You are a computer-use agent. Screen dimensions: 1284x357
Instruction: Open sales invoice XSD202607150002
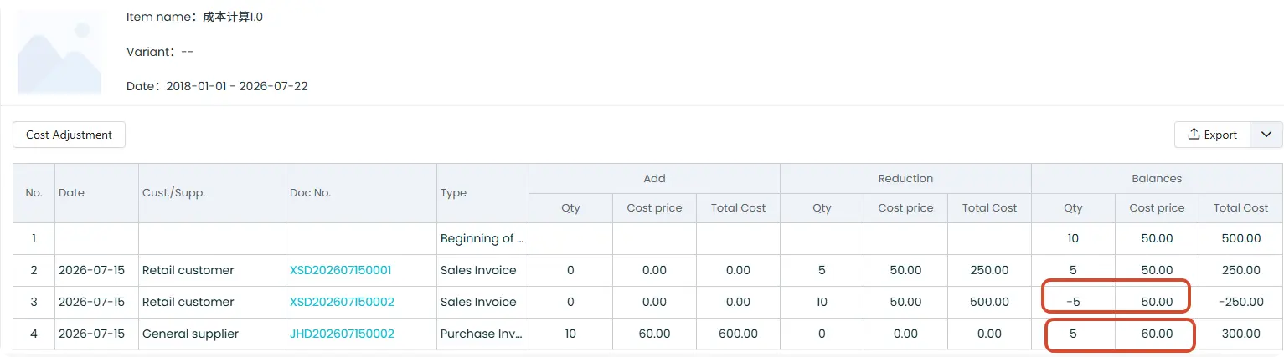pyautogui.click(x=342, y=302)
